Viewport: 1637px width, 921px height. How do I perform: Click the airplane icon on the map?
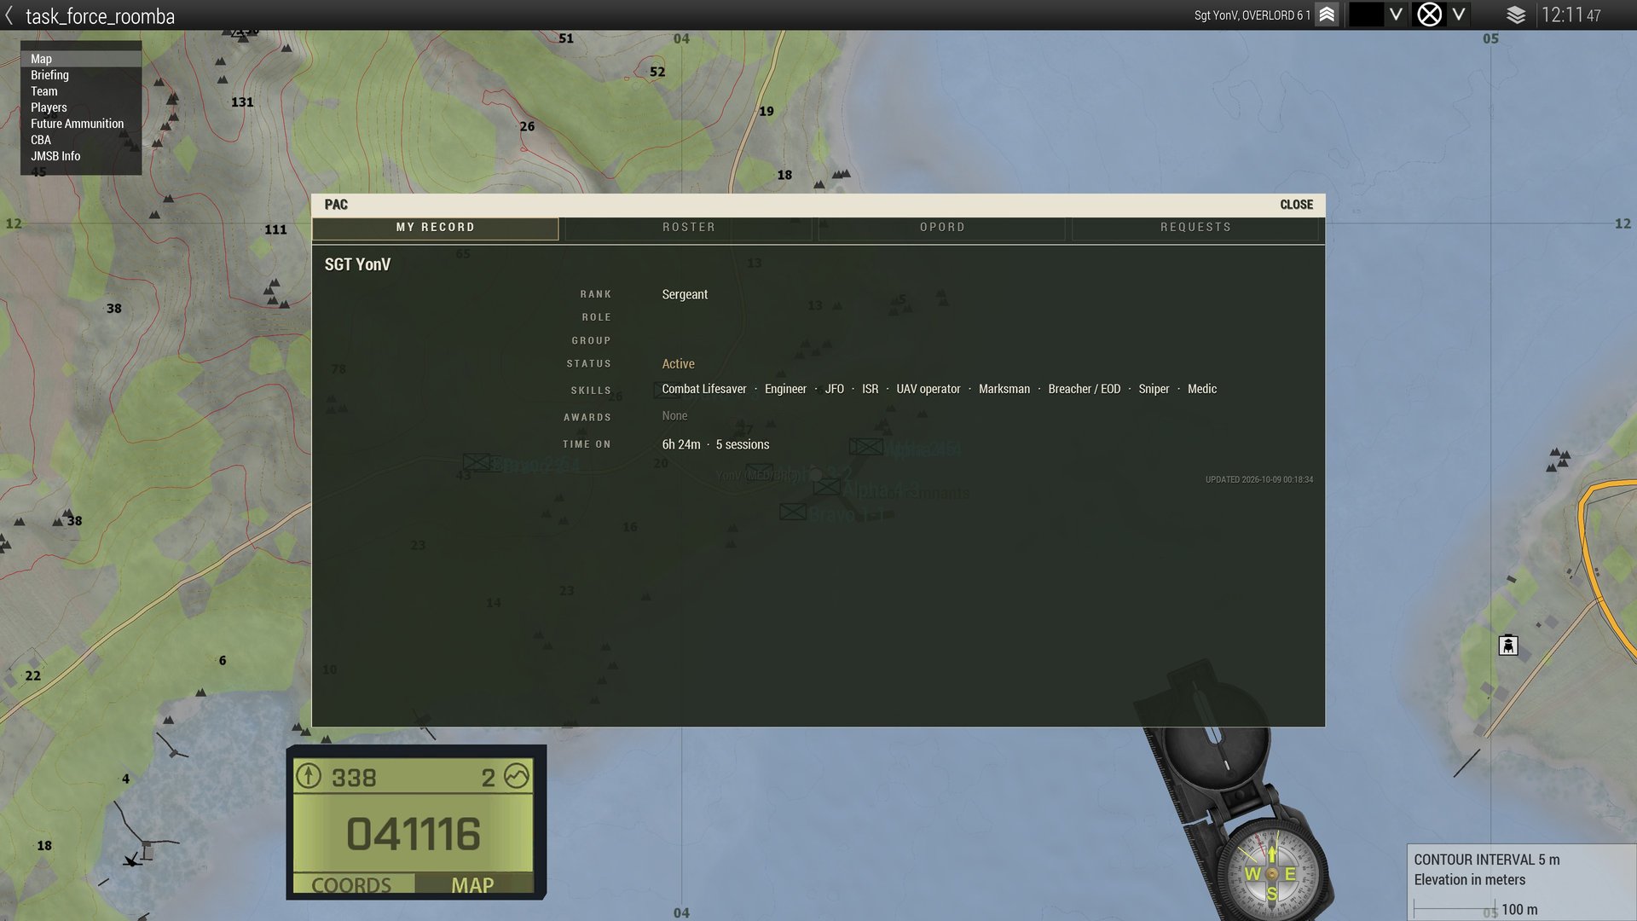132,860
